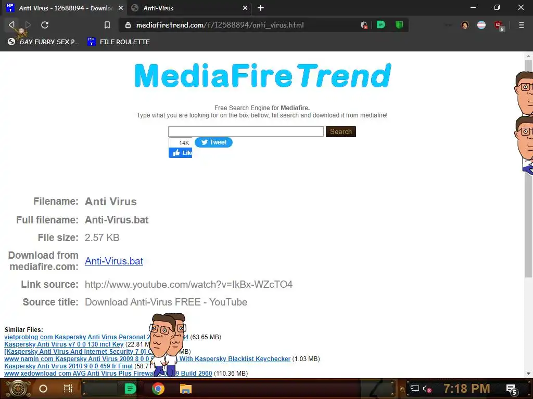Click the Cortana circle in taskbar
Image resolution: width=533 pixels, height=399 pixels.
point(43,389)
